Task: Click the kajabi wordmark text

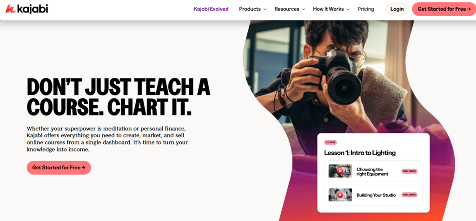Action: tap(33, 9)
